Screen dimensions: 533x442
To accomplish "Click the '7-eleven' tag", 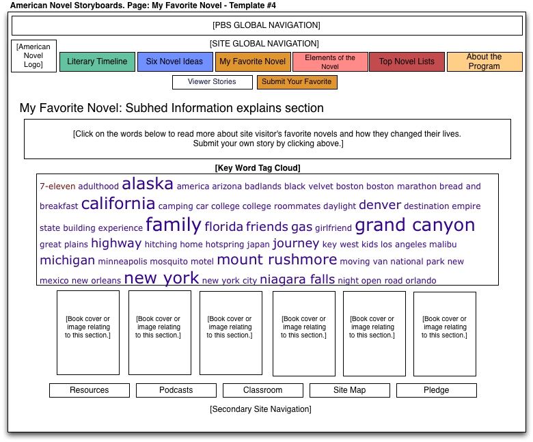I will click(x=57, y=187).
